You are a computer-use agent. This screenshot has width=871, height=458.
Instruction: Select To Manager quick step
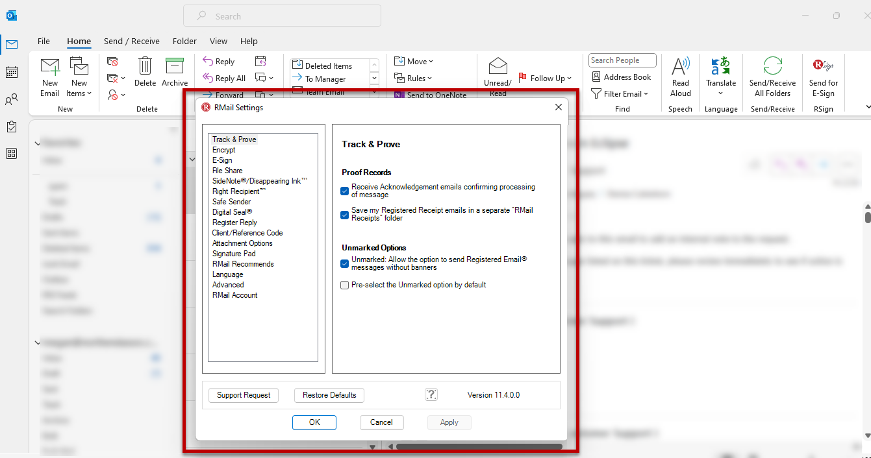click(319, 78)
